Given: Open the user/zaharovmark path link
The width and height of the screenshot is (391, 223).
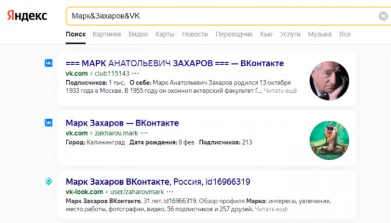Looking at the screenshot, I should (137, 192).
